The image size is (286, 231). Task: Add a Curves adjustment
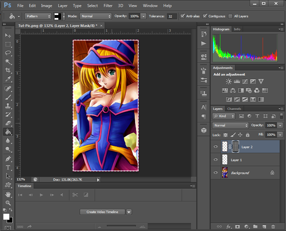click(245, 81)
